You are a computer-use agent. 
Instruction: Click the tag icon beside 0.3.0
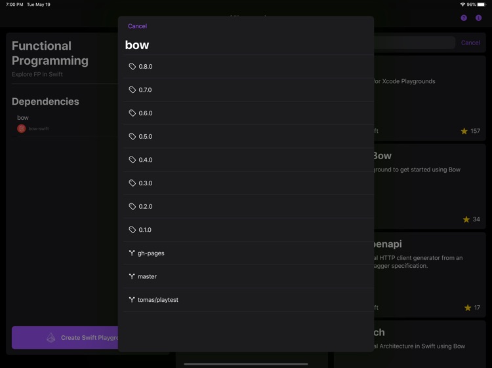click(132, 183)
